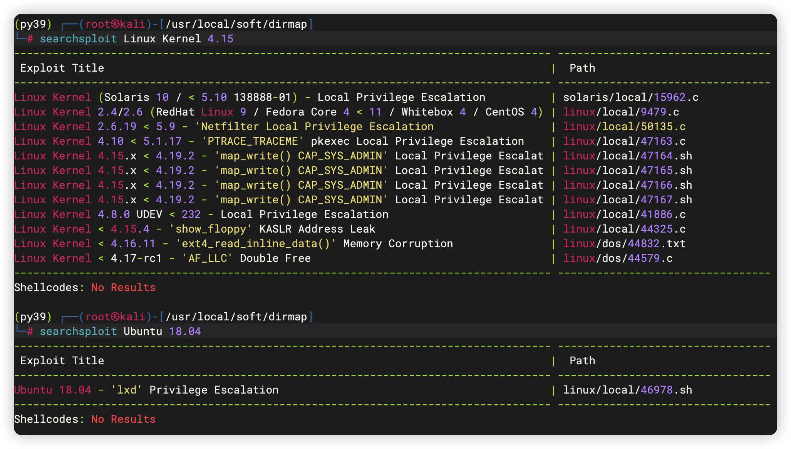Click path linux/dos/44579.c

pyautogui.click(x=618, y=258)
